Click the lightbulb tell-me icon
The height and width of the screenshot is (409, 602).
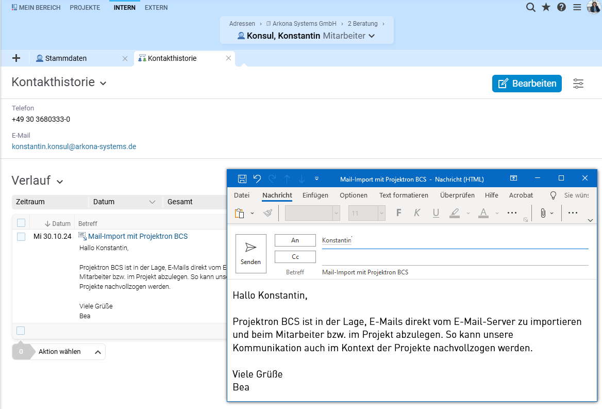pyautogui.click(x=553, y=195)
